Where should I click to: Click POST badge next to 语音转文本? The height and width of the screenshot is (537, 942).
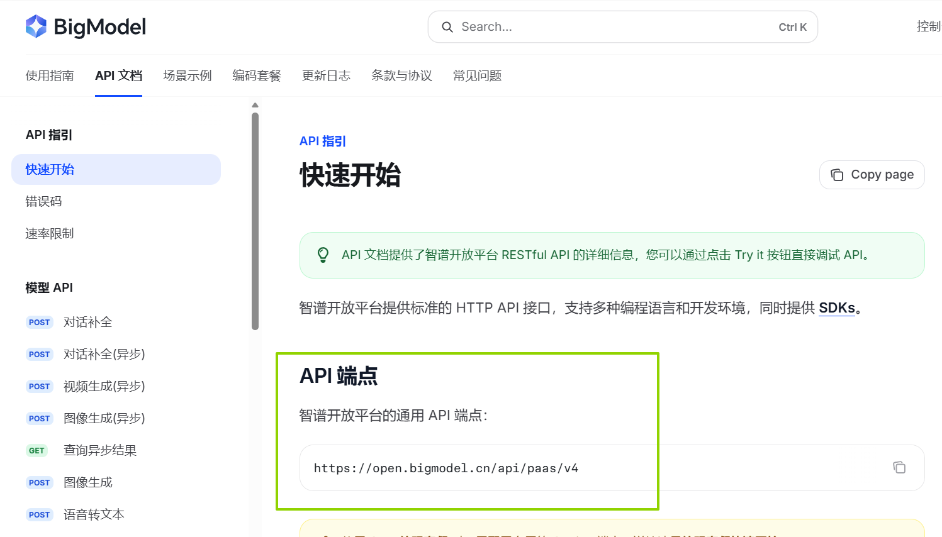point(39,514)
